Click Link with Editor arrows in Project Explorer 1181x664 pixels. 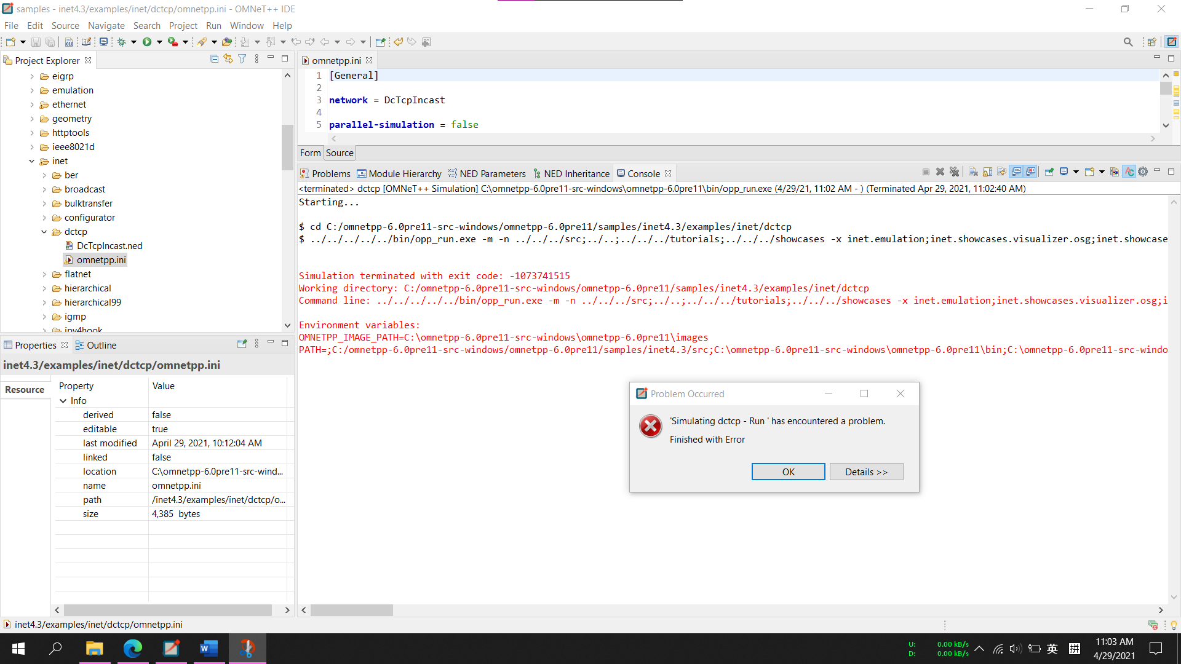tap(228, 59)
